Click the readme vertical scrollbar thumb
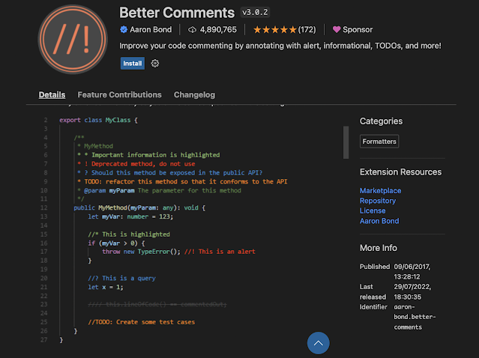479x358 pixels. pos(346,142)
